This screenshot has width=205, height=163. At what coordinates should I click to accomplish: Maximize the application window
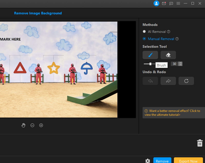(x=193, y=3)
